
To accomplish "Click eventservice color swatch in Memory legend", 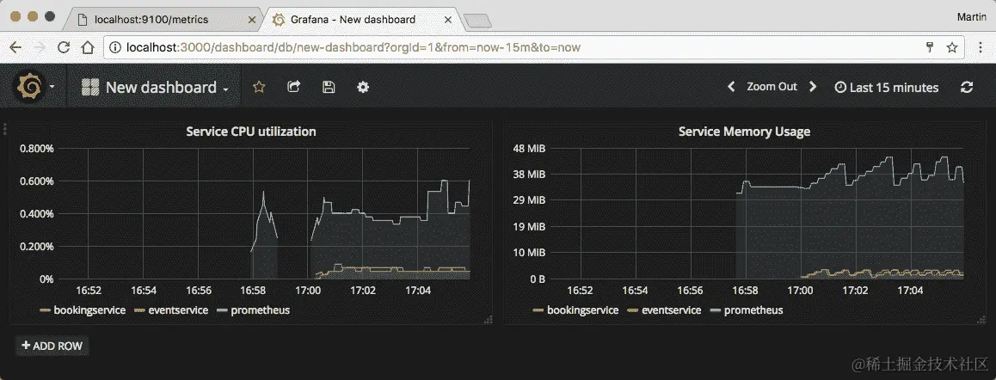I will pyautogui.click(x=633, y=310).
